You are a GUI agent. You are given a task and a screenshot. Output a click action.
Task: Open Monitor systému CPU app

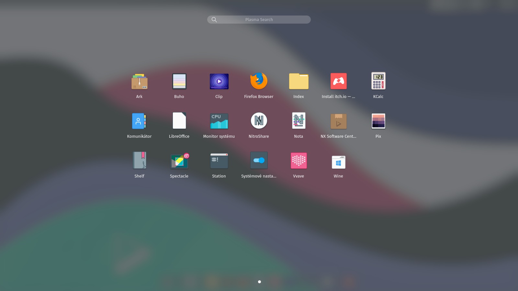219,121
